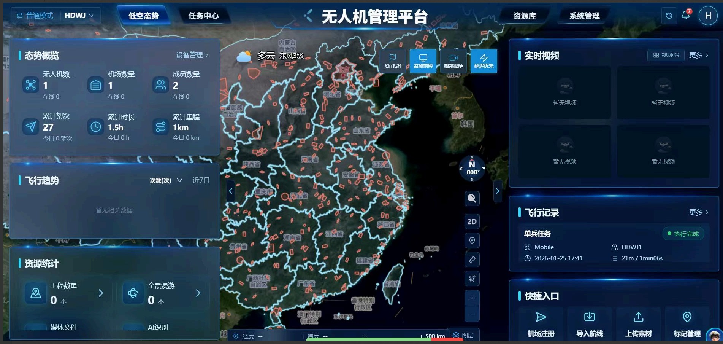Switch mode via 普通模式 toggle

[35, 16]
